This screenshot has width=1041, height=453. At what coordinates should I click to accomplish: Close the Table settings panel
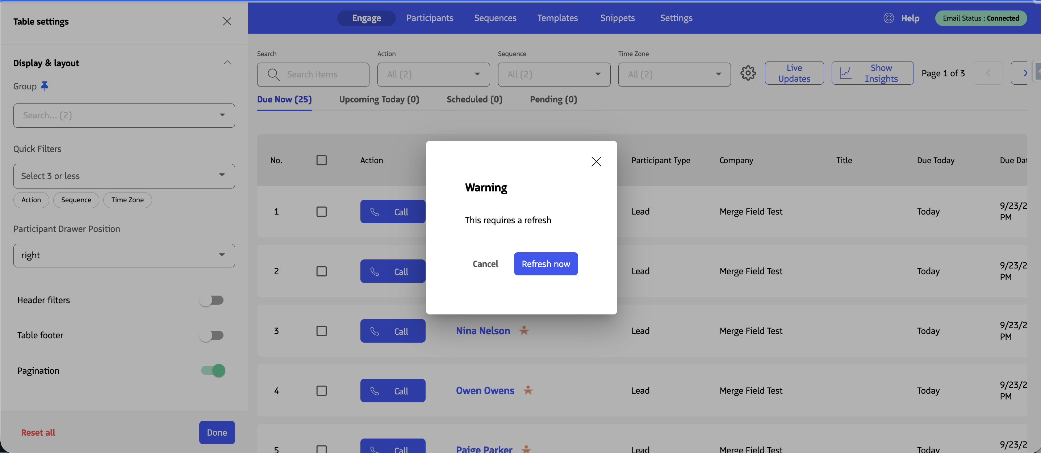(x=227, y=21)
